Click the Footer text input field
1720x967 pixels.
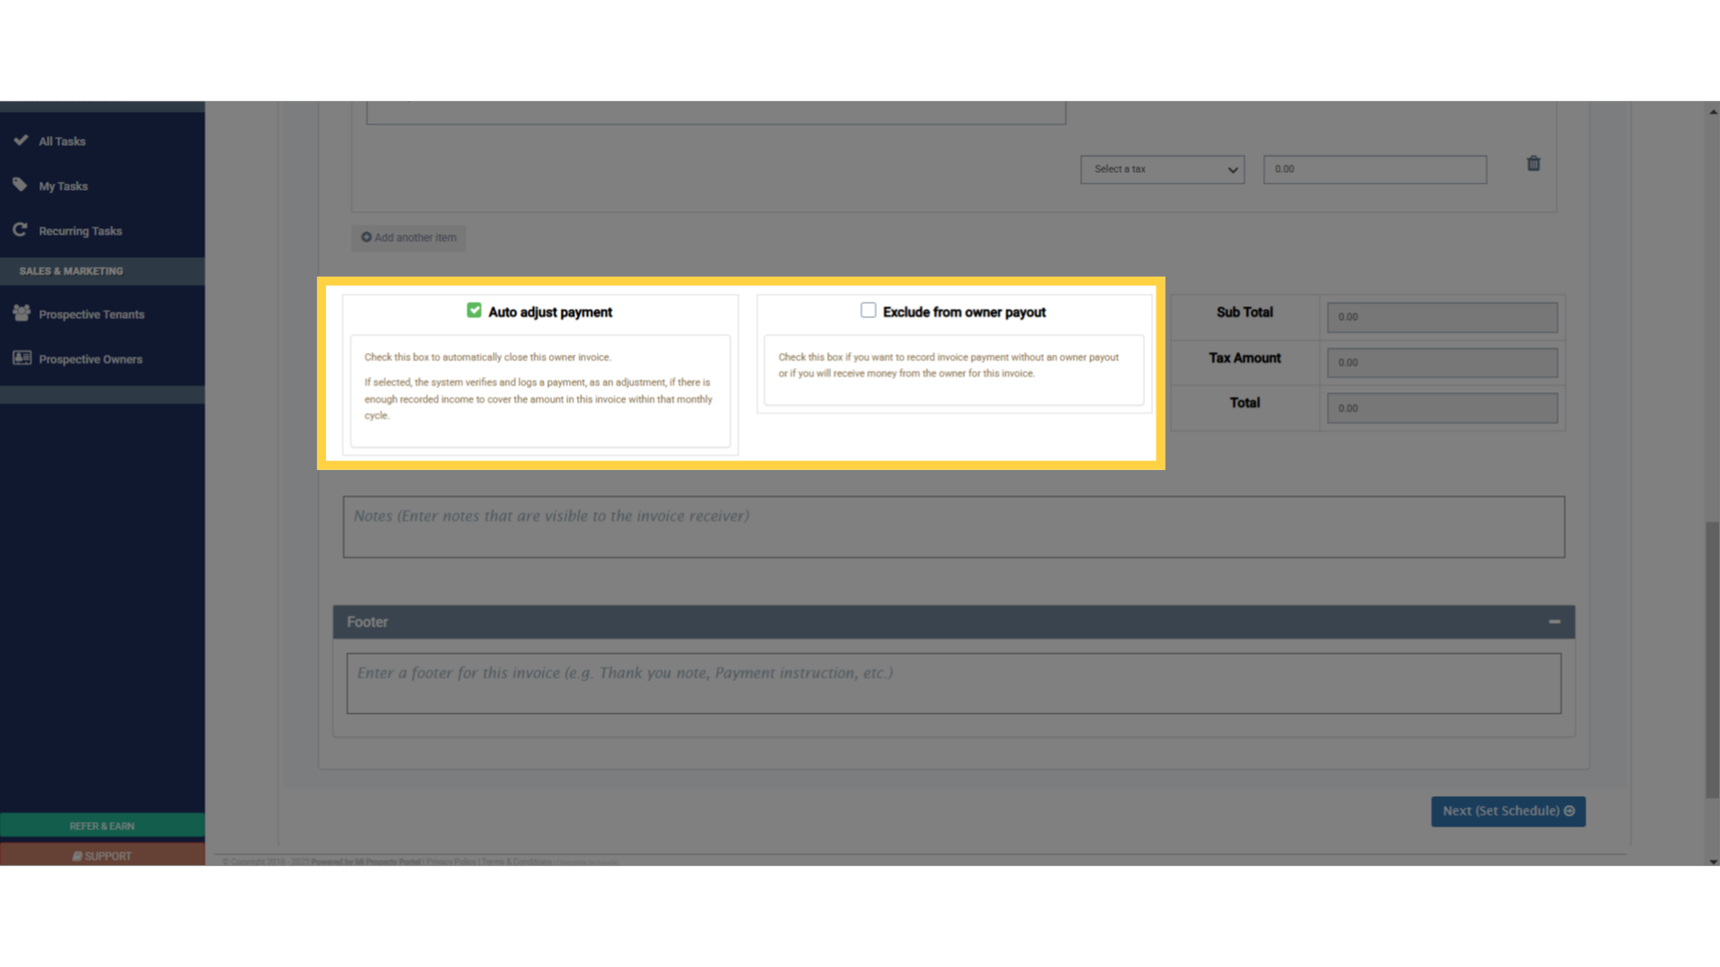953,683
